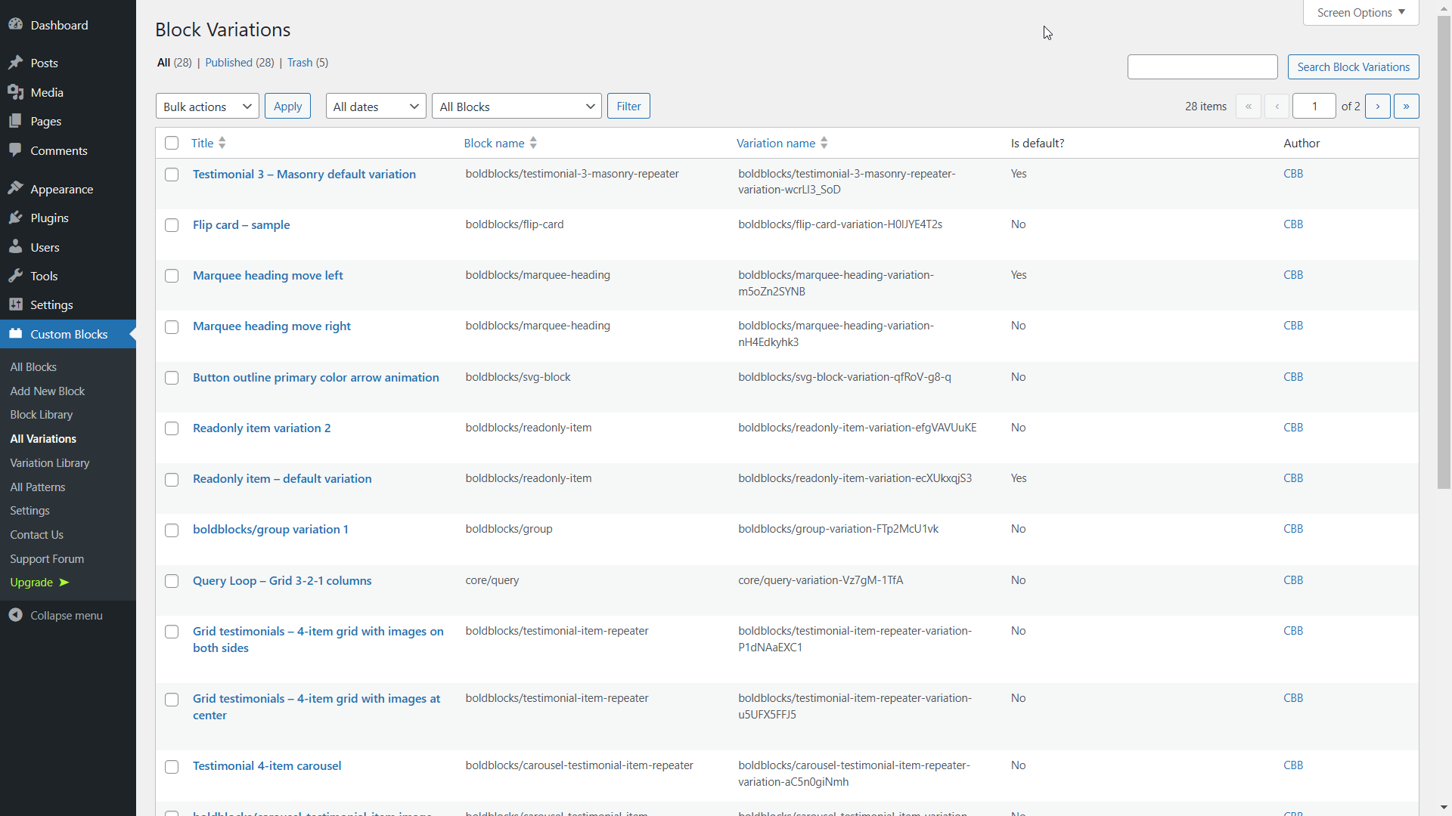Screen dimensions: 1452x816
Task: Click the current page number field
Action: (x=1314, y=107)
